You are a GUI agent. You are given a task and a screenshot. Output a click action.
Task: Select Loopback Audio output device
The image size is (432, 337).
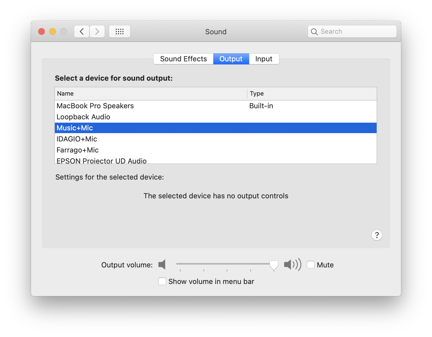(216, 117)
